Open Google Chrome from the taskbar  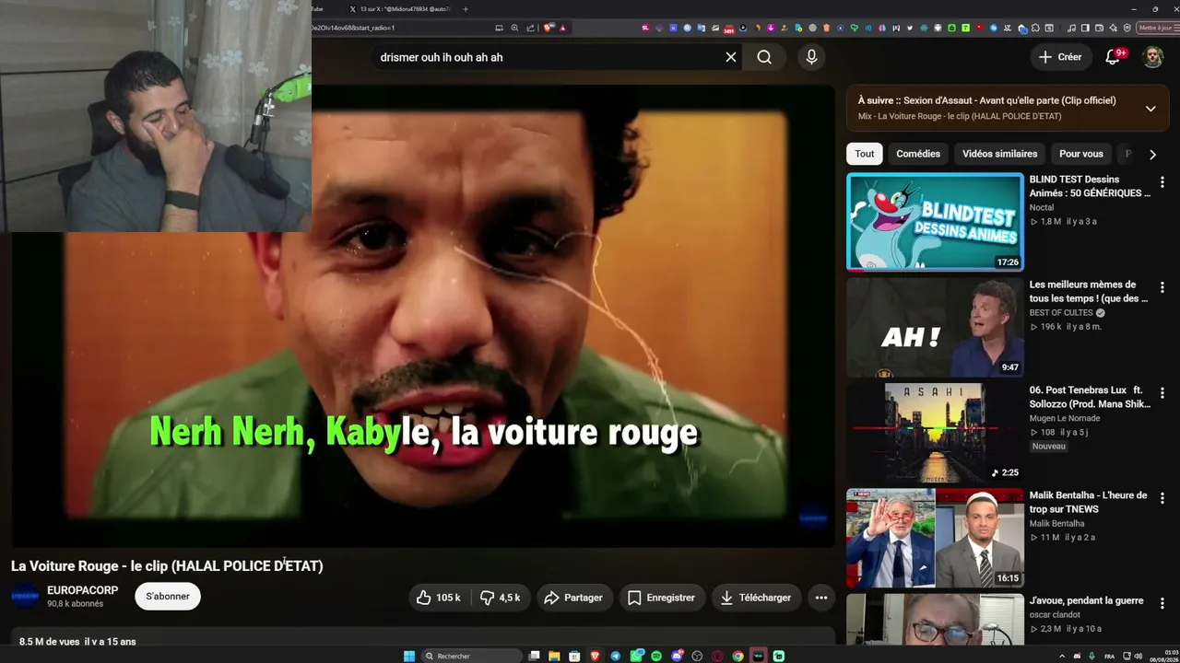pyautogui.click(x=737, y=656)
